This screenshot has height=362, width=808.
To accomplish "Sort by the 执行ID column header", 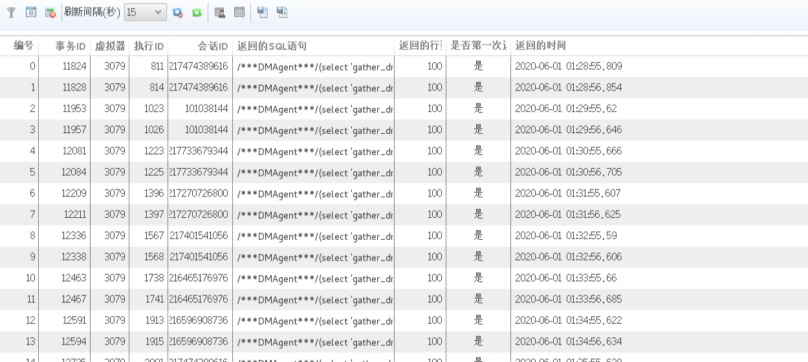I will 149,46.
